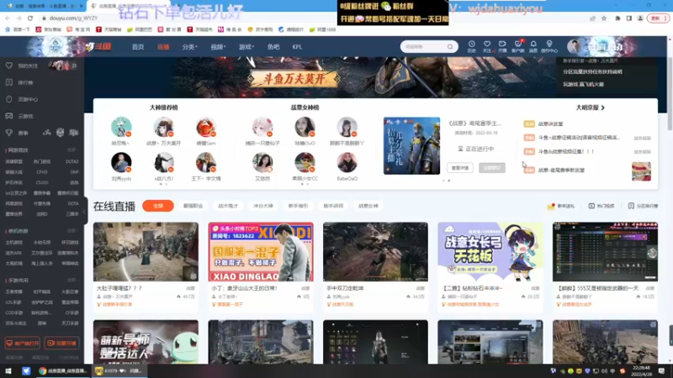Open the 视频 dropdown in navigation

point(218,47)
